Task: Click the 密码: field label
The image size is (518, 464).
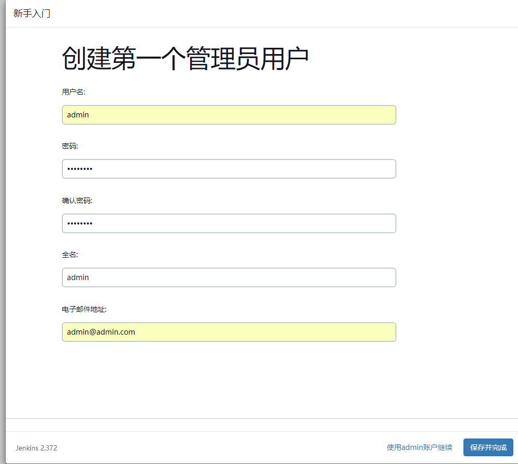Action: coord(70,146)
